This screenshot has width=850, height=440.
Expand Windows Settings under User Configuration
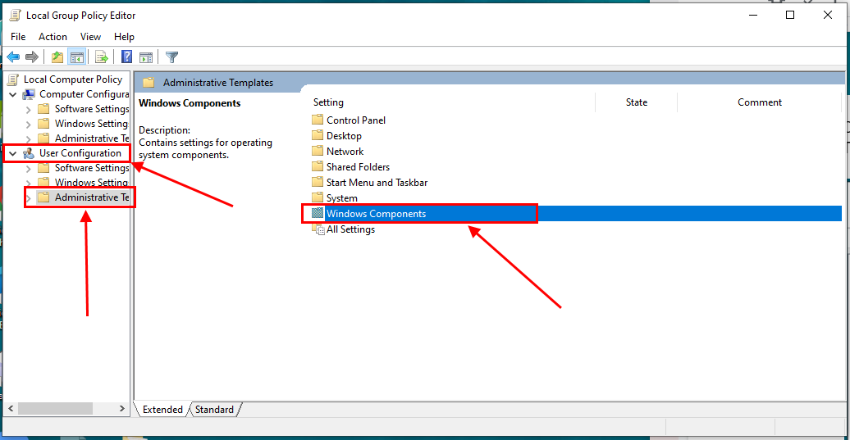coord(28,184)
